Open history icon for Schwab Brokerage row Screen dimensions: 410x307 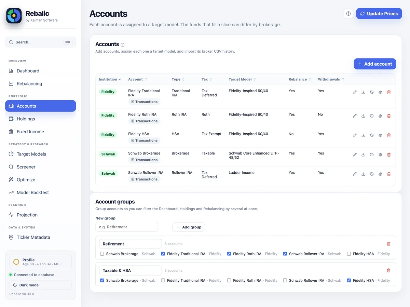[372, 155]
